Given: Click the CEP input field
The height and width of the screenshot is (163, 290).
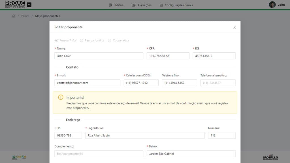Looking at the screenshot, I should 68,136.
